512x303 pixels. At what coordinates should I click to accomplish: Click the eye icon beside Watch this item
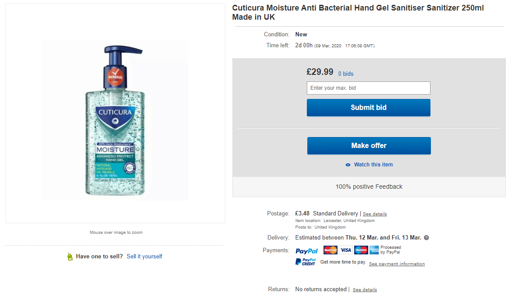coord(348,165)
